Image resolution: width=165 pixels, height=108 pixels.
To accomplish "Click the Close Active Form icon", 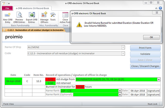I will [65, 15].
